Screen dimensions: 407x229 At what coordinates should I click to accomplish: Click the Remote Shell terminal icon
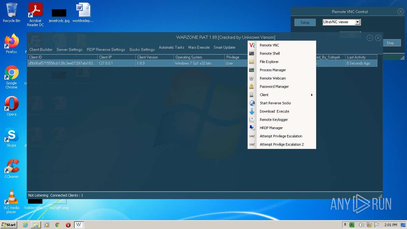pos(252,53)
